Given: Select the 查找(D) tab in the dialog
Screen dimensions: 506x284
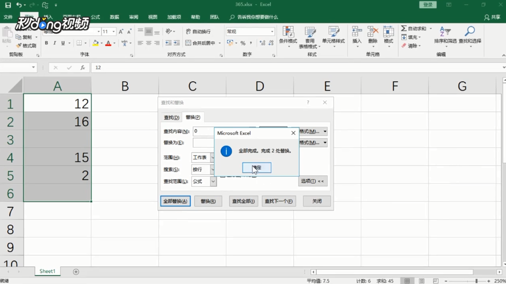Looking at the screenshot, I should pyautogui.click(x=171, y=118).
